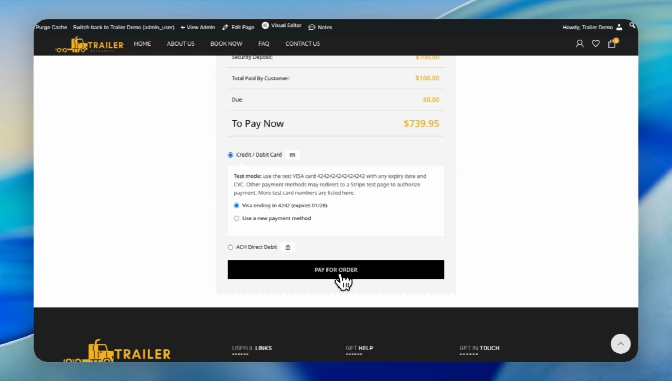The image size is (672, 381).
Task: Click Edit Page in the admin bar
Action: pos(242,27)
